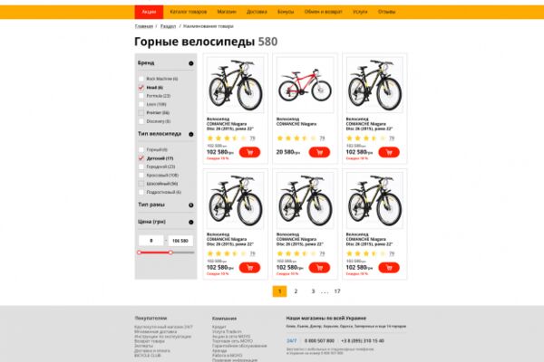Expand the Тип рамы filter section

coord(190,205)
